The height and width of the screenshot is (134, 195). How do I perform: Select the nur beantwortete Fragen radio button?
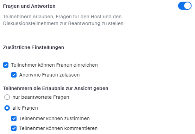point(7,97)
